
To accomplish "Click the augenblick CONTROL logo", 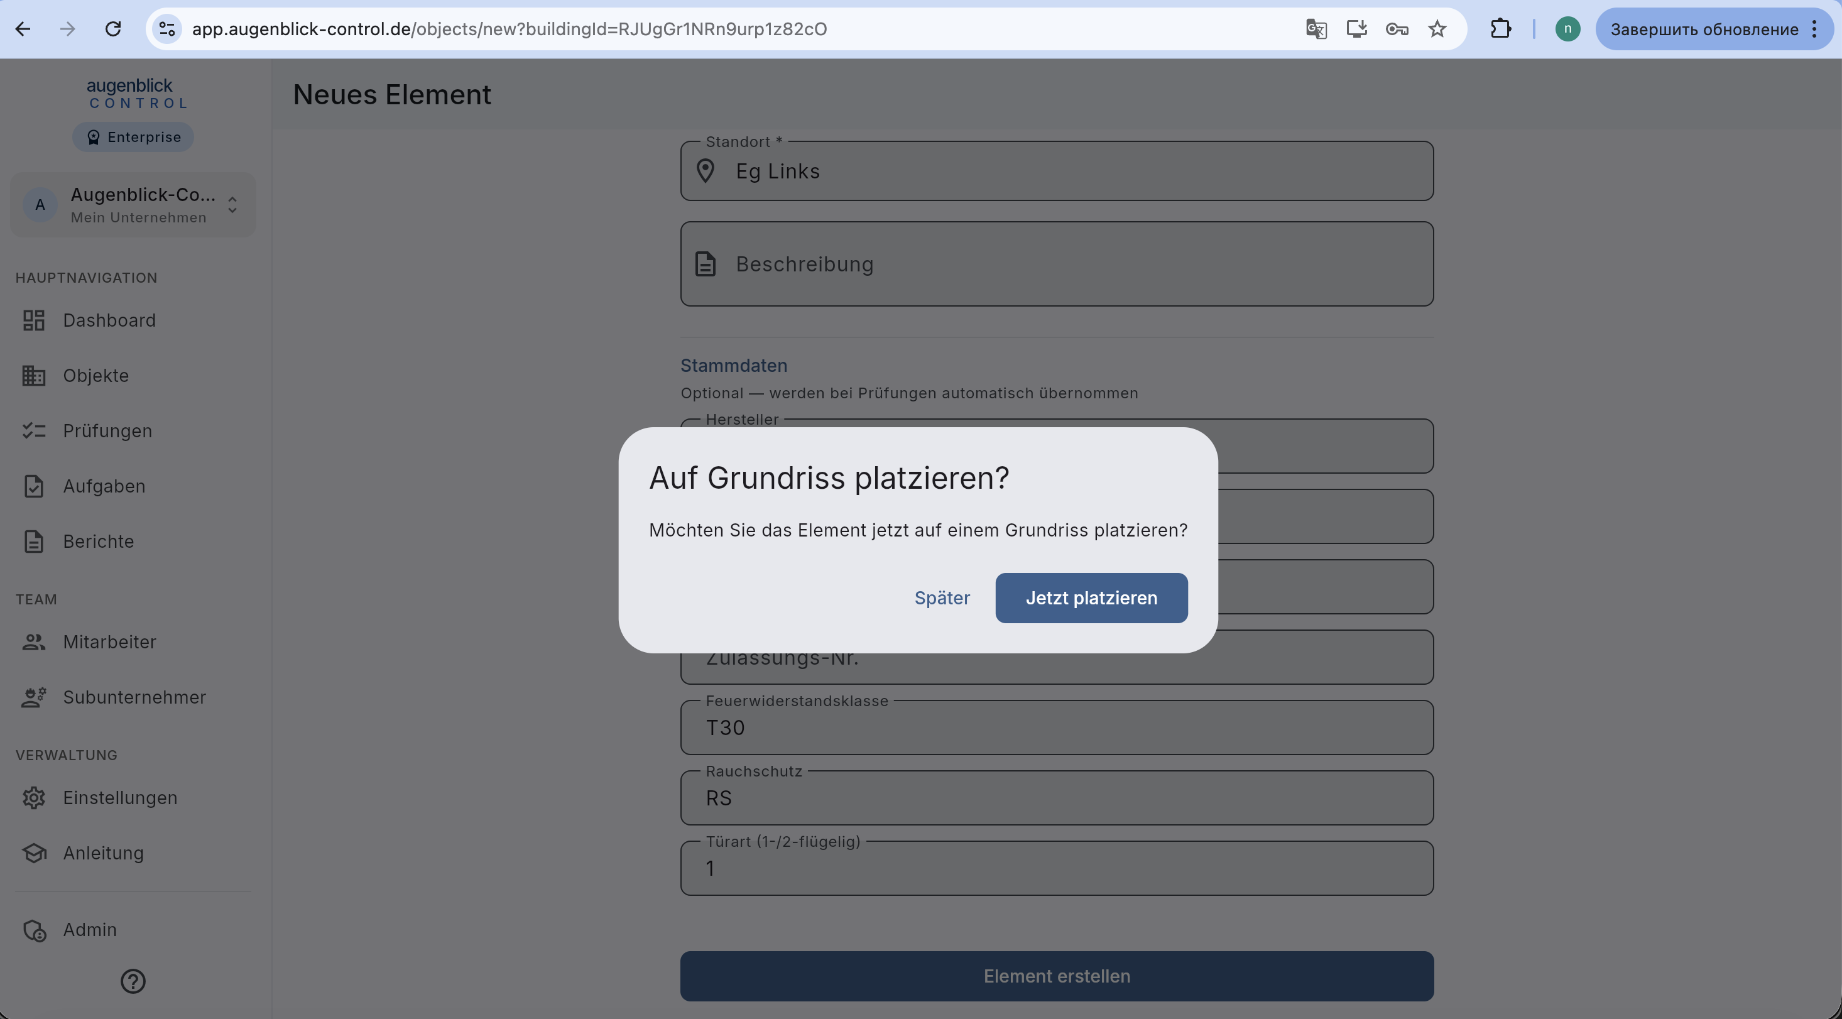I will 138,94.
